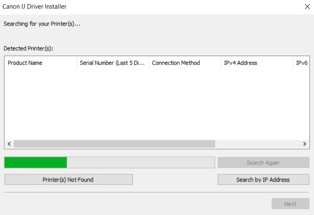Image resolution: width=314 pixels, height=215 pixels.
Task: Click the horizontal scrollbar thumb
Action: point(114,144)
